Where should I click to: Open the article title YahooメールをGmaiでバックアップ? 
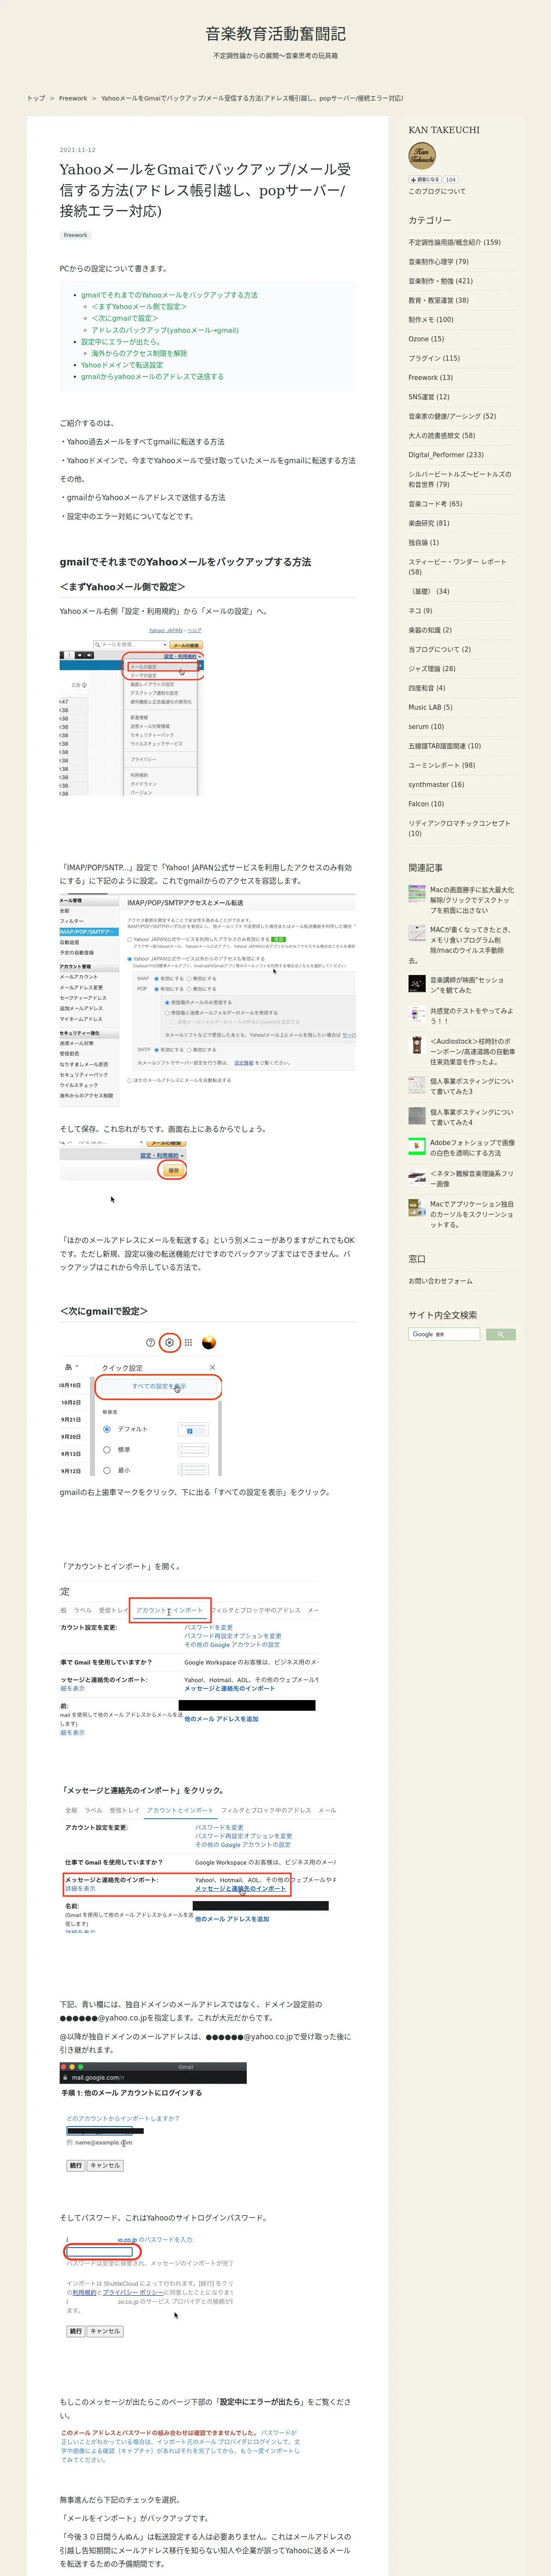[205, 190]
